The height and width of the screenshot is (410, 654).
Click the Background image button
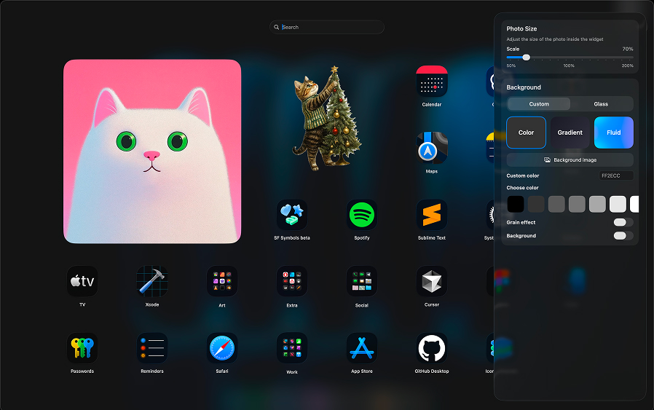(570, 159)
